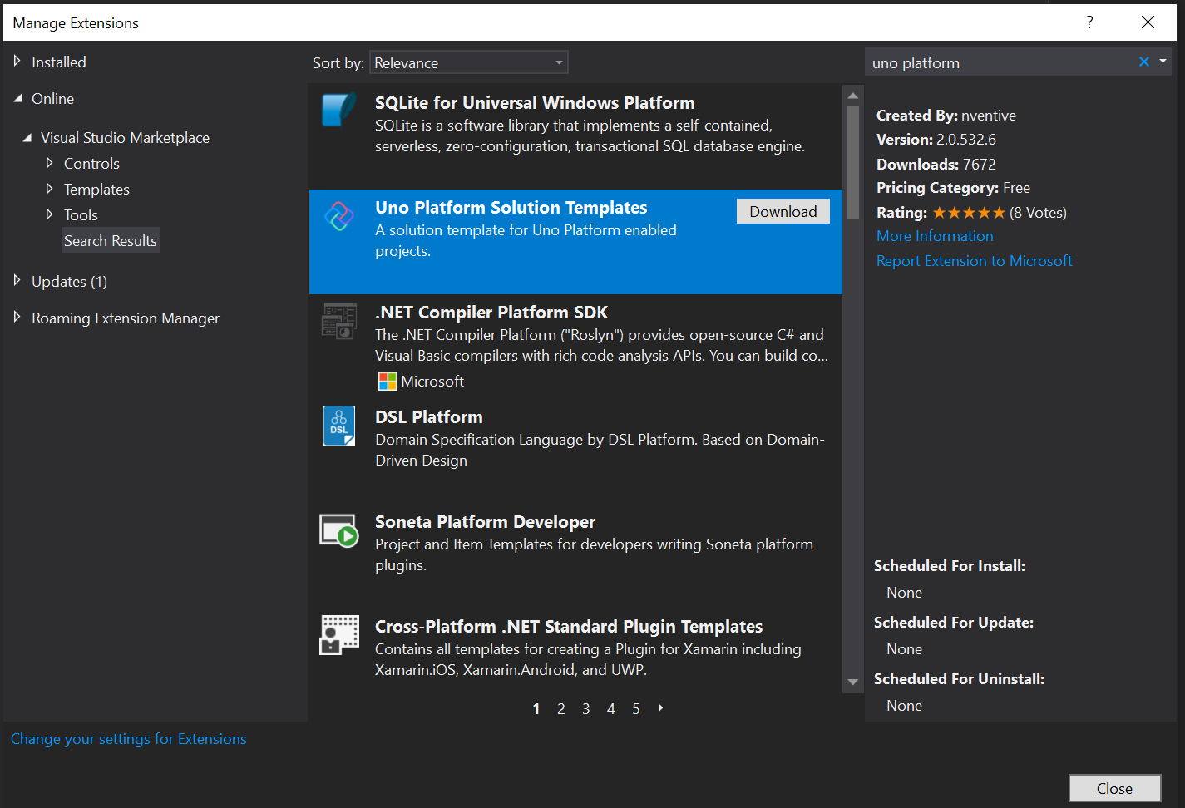The width and height of the screenshot is (1185, 808).
Task: Select the DSL Platform title
Action: tap(429, 417)
